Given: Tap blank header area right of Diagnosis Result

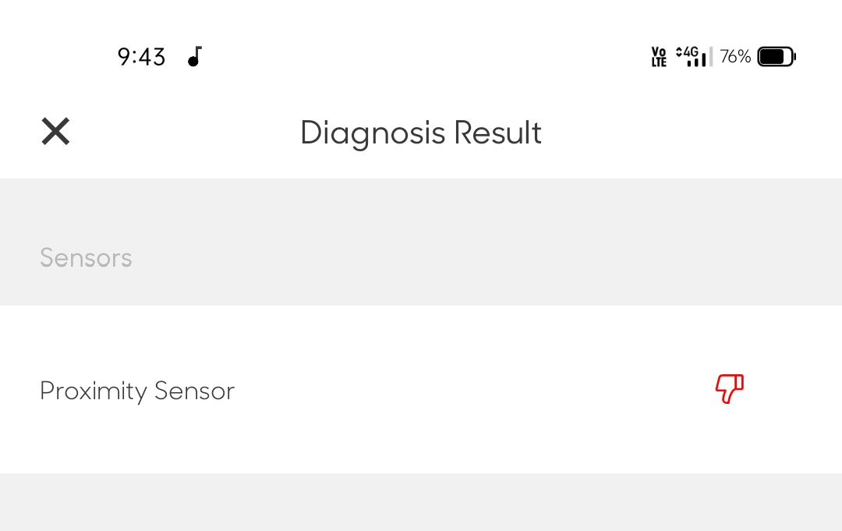Looking at the screenshot, I should tap(688, 133).
